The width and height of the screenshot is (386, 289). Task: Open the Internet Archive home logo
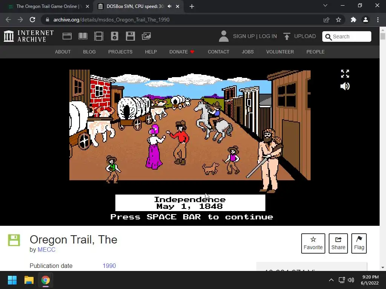tap(29, 36)
